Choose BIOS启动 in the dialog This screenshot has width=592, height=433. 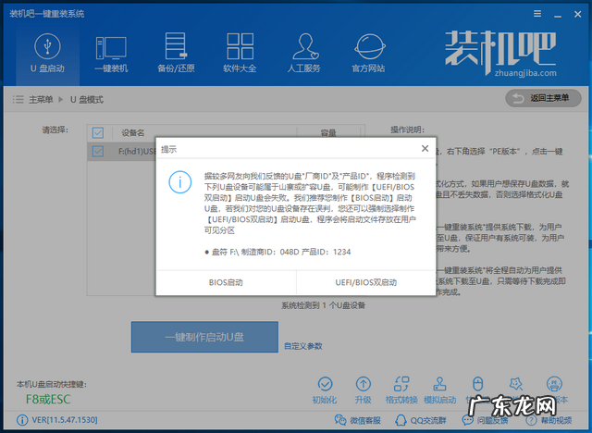[226, 282]
